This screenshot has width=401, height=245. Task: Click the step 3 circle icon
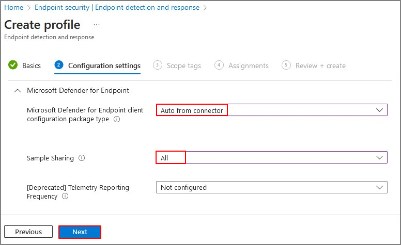coord(158,65)
